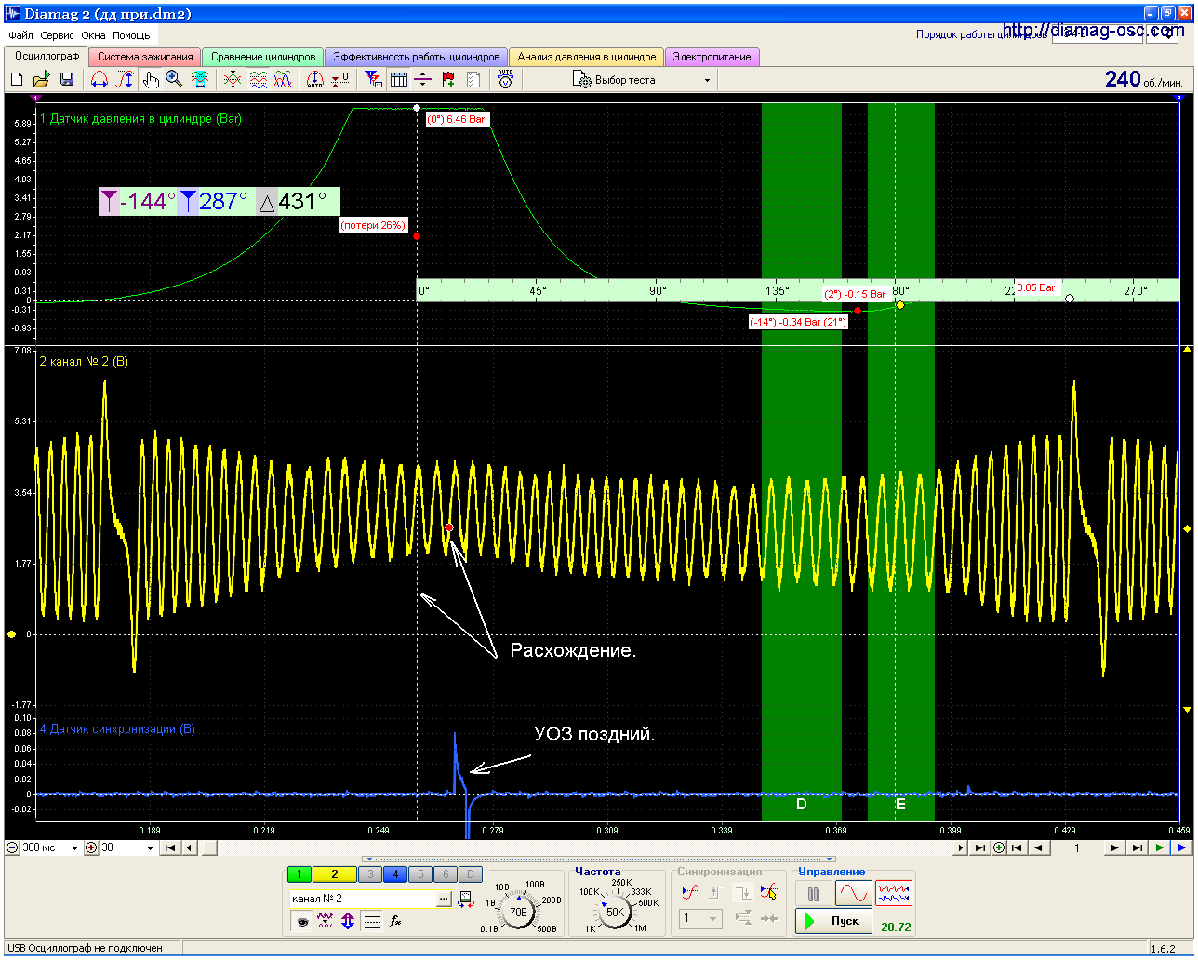Screen dimensions: 1198x960
Task: Click the horizontal timeline scrollbar thumb
Action: tap(209, 848)
